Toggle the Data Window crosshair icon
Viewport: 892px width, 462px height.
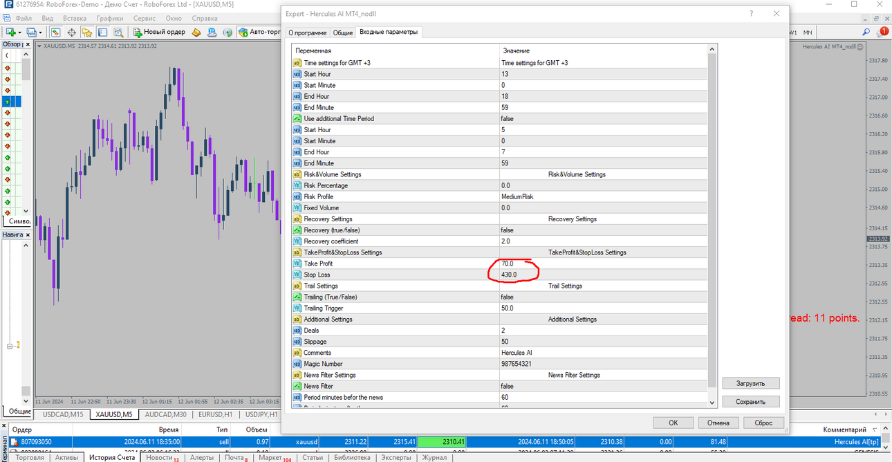point(71,32)
